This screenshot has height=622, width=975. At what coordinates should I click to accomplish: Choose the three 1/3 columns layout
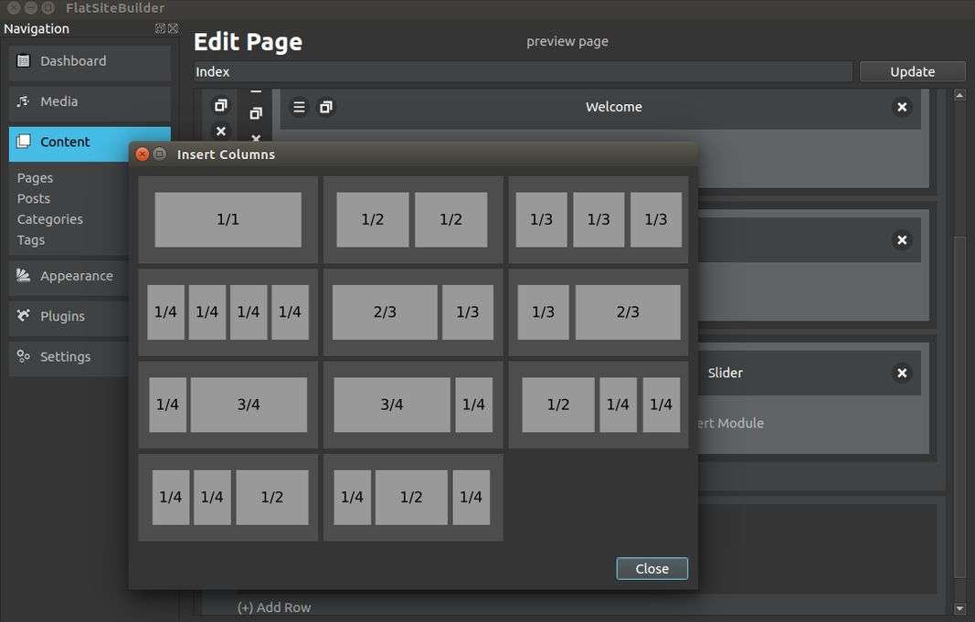coord(598,219)
